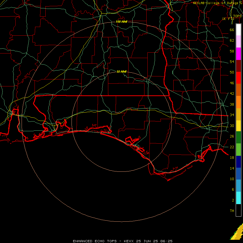Click the yellow legend swatch
This screenshot has height=243, width=243.
click(238, 126)
